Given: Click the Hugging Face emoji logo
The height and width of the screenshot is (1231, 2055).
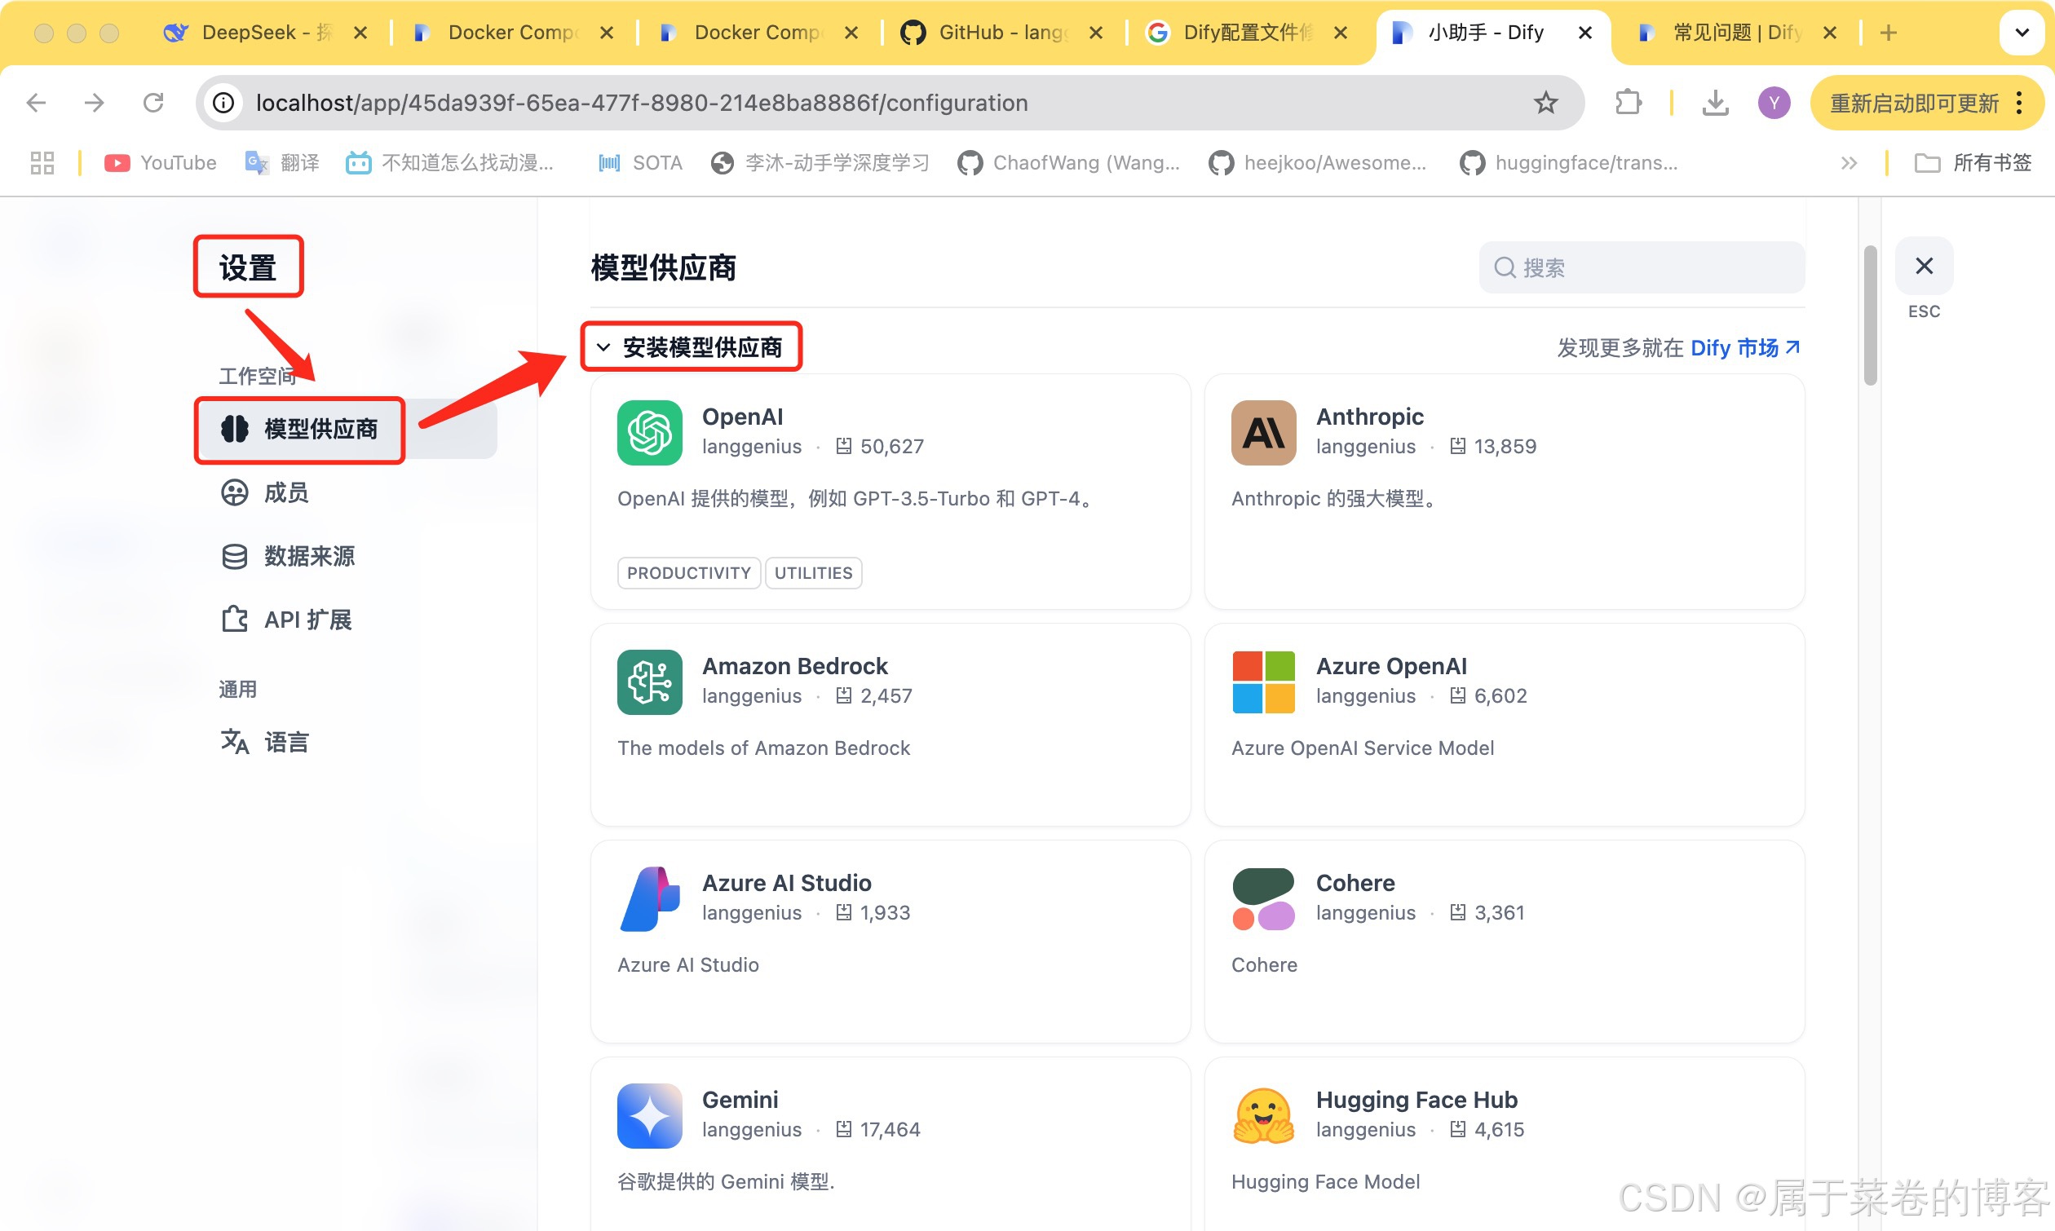Looking at the screenshot, I should pos(1262,1115).
